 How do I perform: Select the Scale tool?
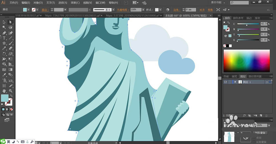pyautogui.click(x=10, y=54)
